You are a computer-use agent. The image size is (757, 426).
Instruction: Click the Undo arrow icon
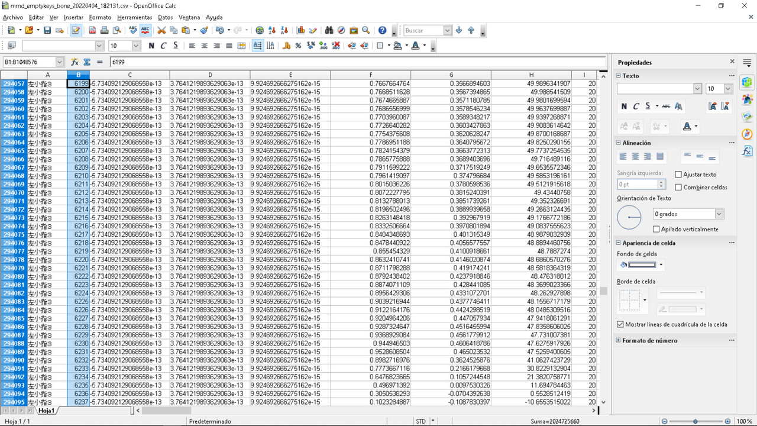(x=219, y=30)
